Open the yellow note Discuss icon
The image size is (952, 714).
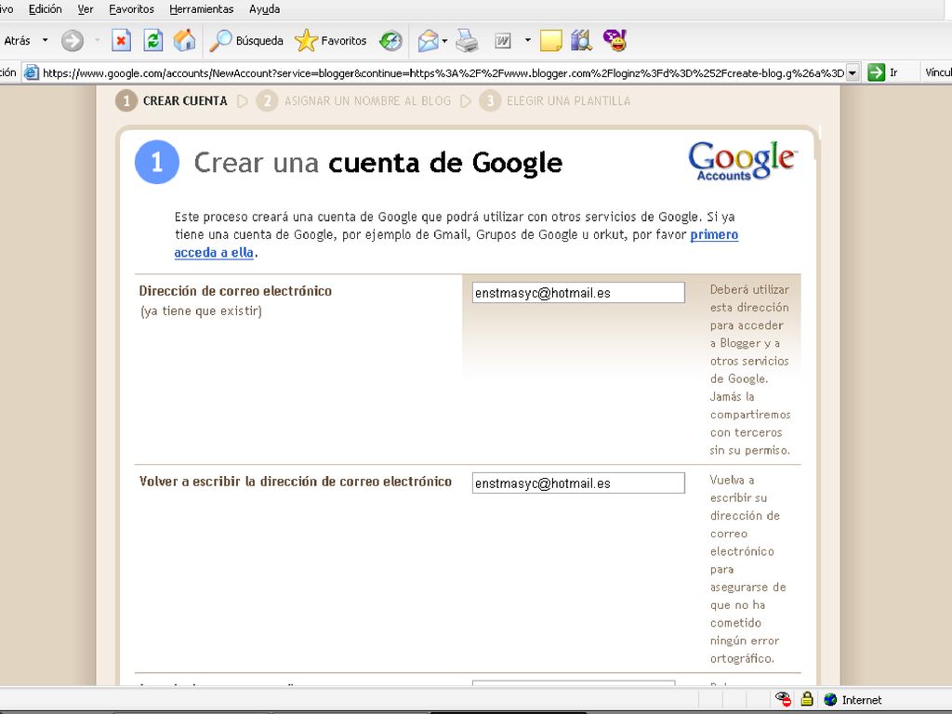point(550,41)
